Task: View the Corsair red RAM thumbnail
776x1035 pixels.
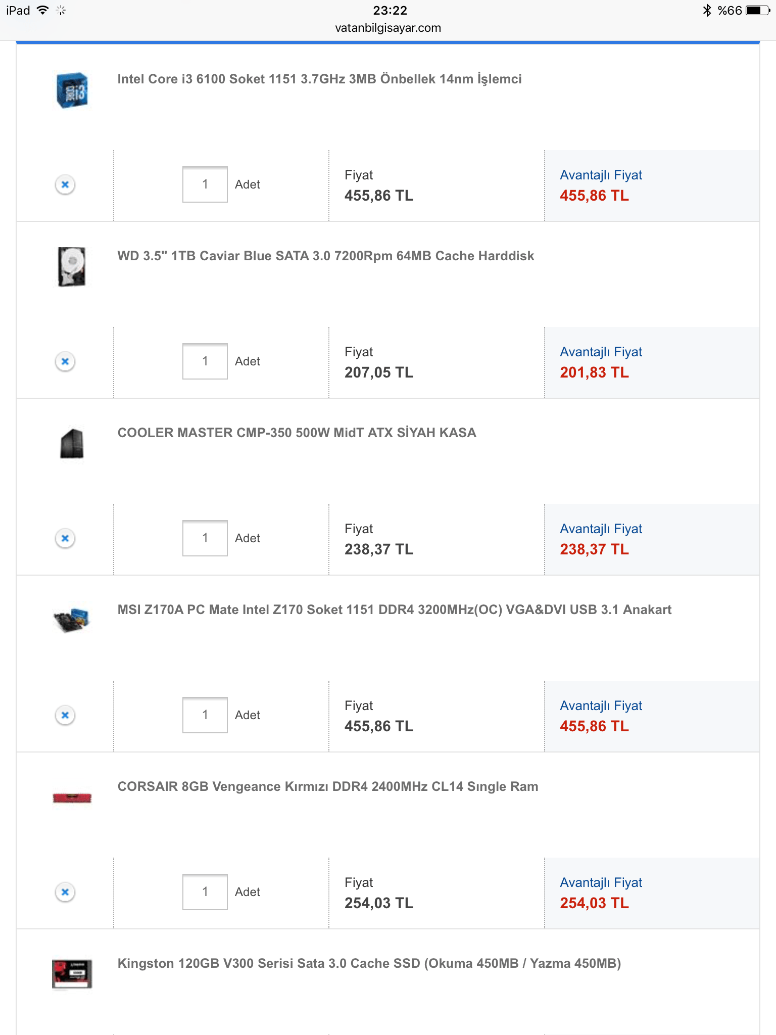Action: (x=72, y=797)
